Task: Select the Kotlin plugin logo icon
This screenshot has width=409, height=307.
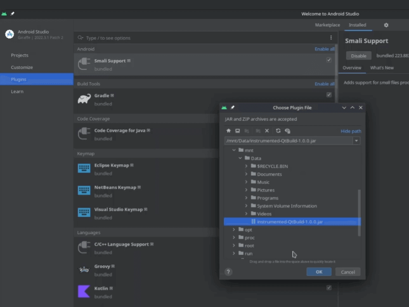Action: pyautogui.click(x=84, y=291)
